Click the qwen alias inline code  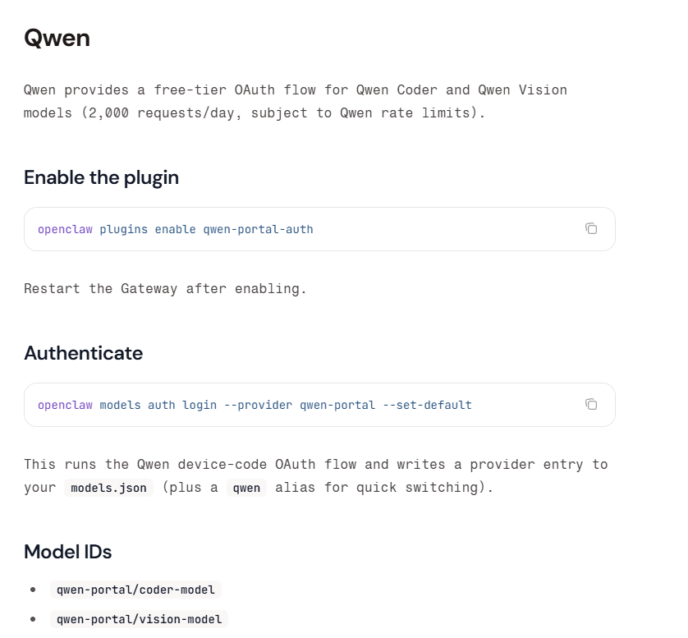pos(246,488)
